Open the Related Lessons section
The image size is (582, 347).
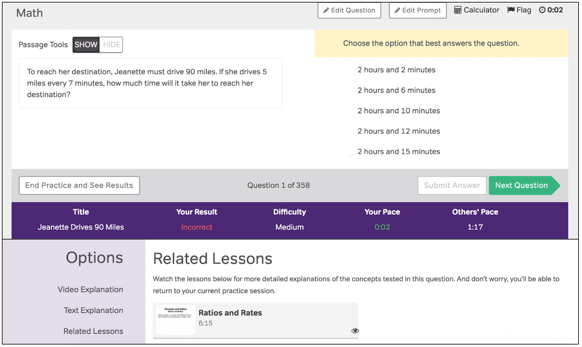coord(93,331)
